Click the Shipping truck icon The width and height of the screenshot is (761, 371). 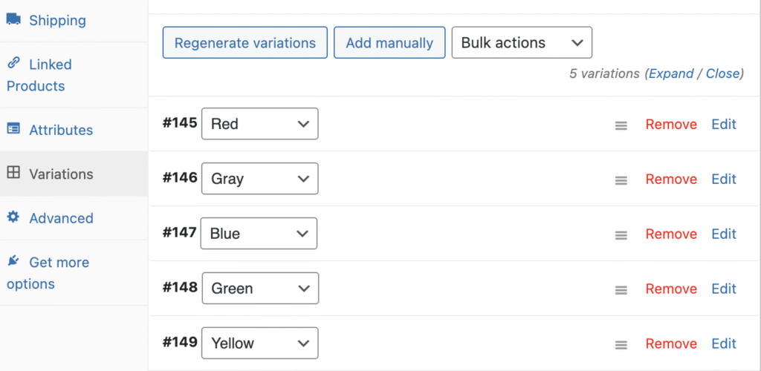coord(13,20)
